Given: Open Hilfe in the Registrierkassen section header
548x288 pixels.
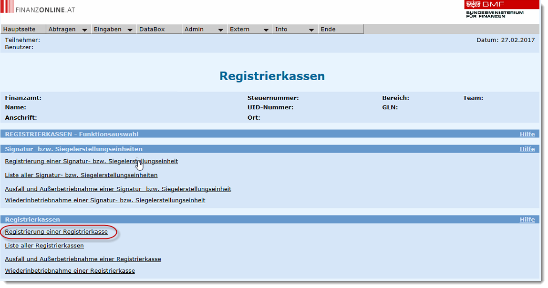Looking at the screenshot, I should 527,219.
